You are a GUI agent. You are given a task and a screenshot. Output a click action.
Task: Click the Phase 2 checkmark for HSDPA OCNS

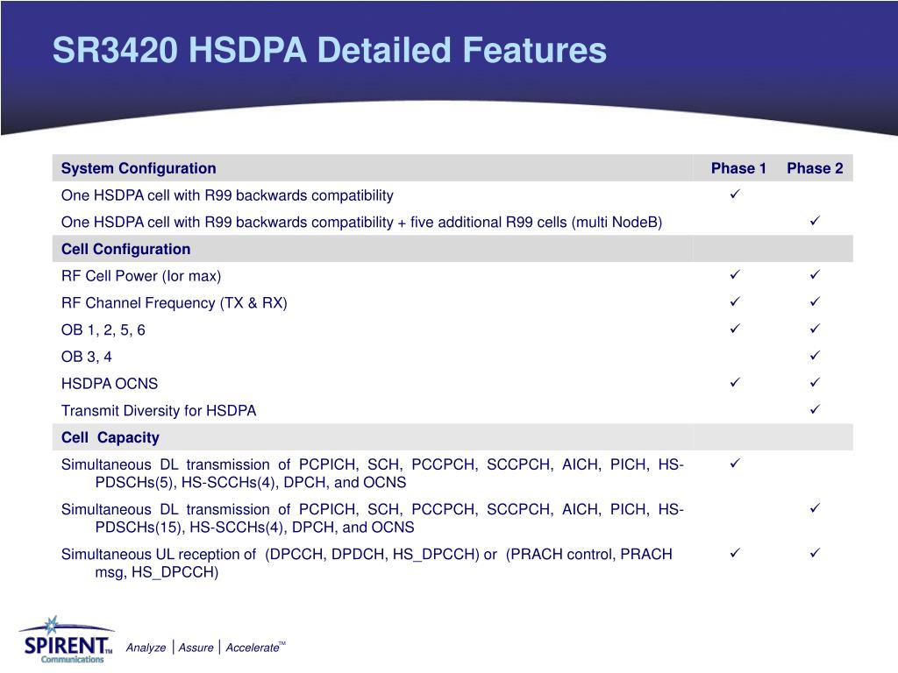pyautogui.click(x=815, y=382)
